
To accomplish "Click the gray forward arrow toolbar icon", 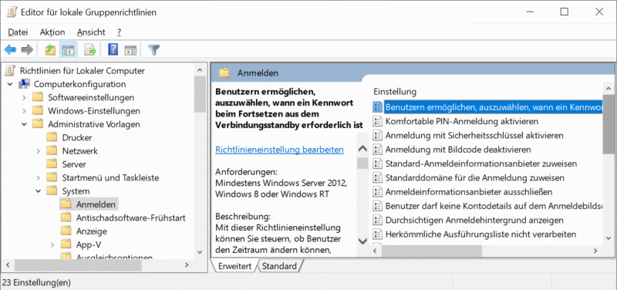I will click(x=27, y=50).
